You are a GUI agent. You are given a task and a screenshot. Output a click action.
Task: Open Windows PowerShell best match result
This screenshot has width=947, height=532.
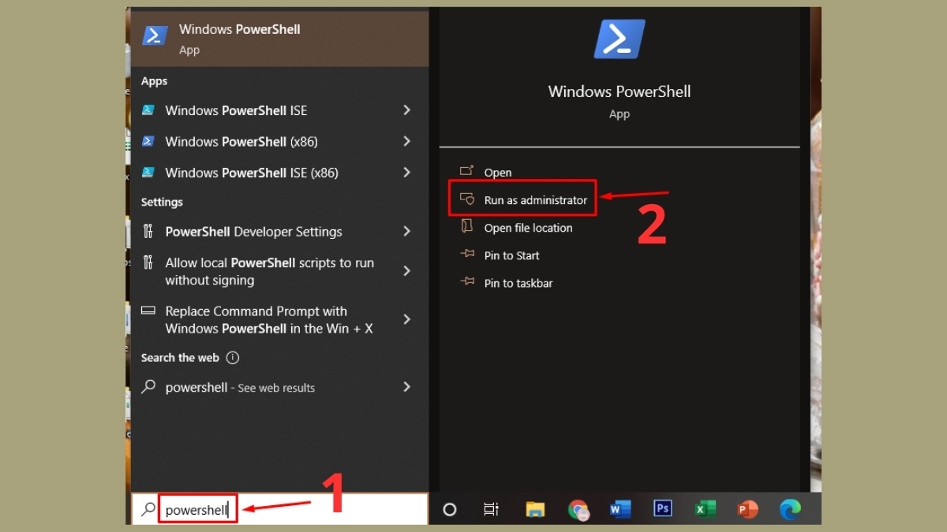pyautogui.click(x=279, y=38)
